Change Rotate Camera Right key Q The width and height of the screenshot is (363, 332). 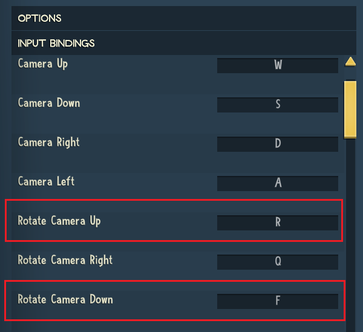pyautogui.click(x=278, y=262)
